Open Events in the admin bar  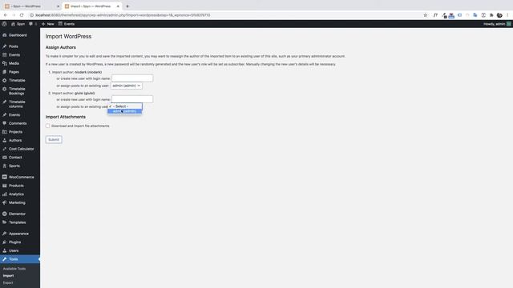tap(67, 24)
